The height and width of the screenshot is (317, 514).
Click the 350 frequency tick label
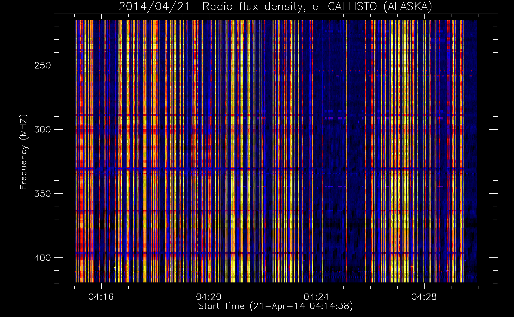(42, 194)
